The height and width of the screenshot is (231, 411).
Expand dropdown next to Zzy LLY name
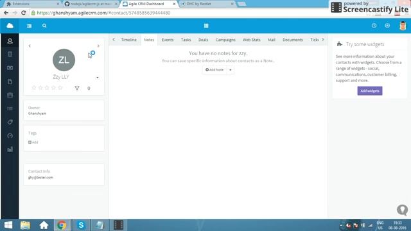98,78
